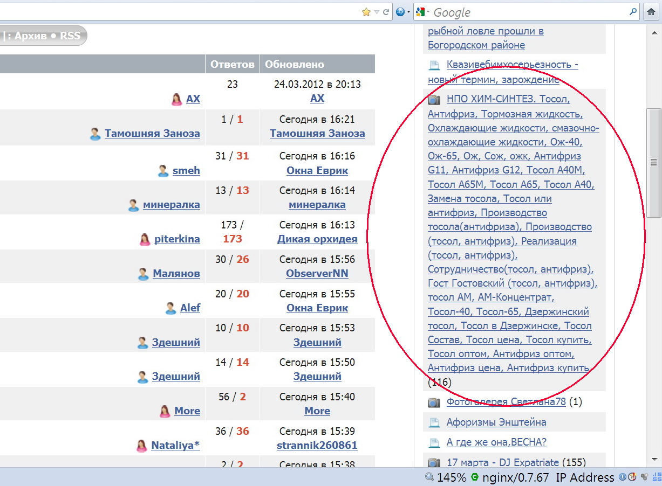This screenshot has height=486, width=662.
Task: Open the А где же она,ВЕСНА? link
Action: (496, 443)
